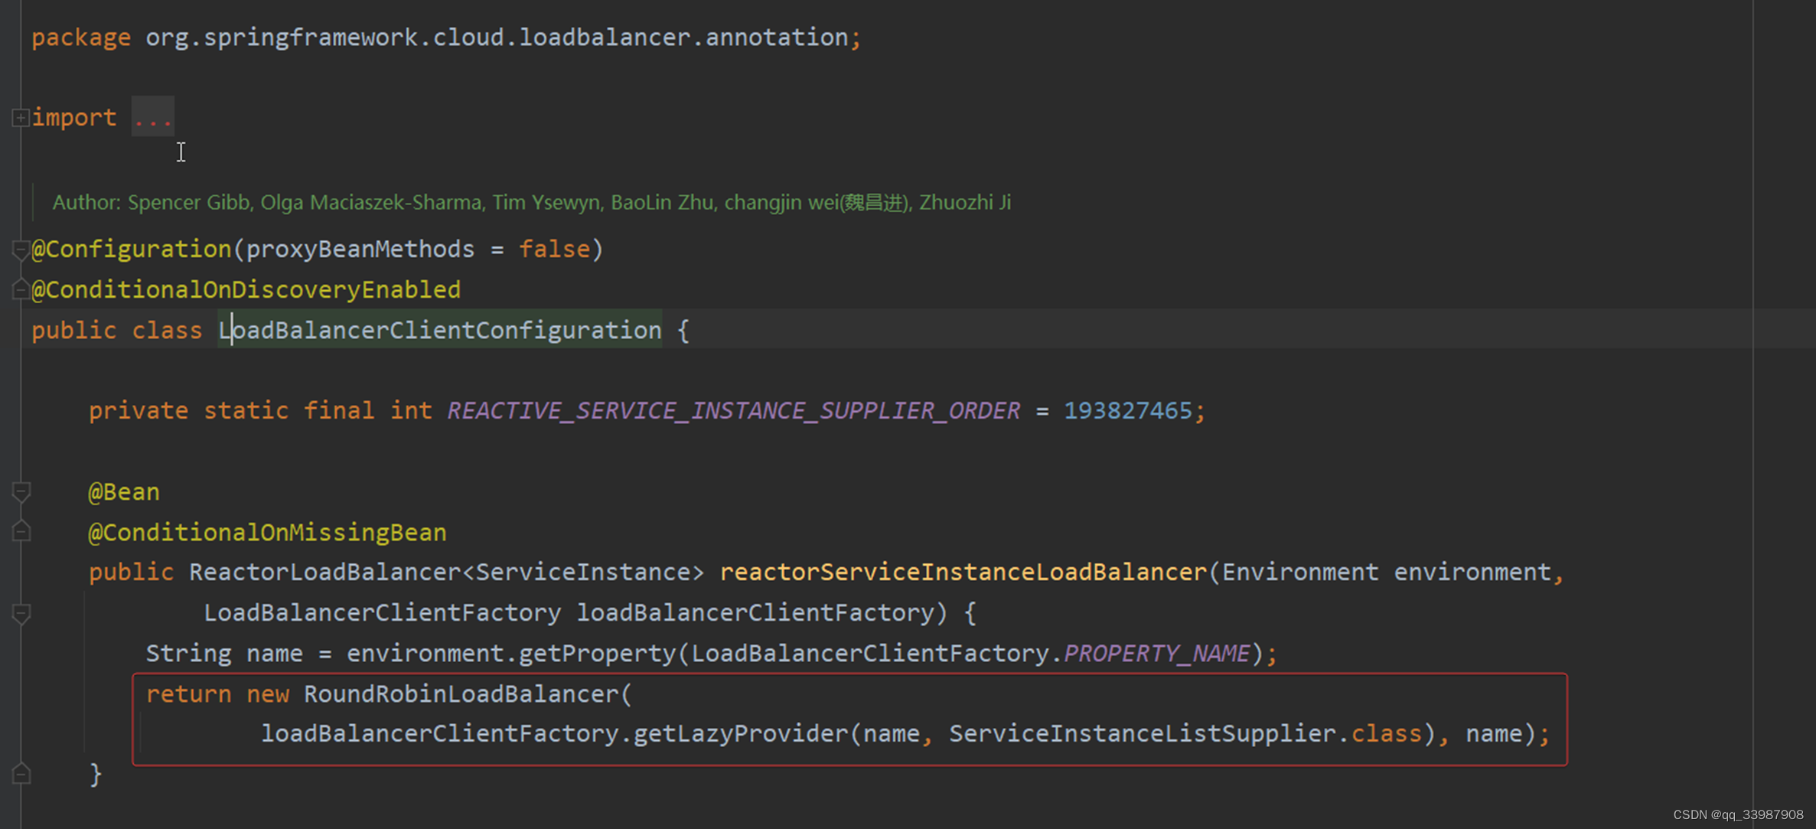Expand the collapsed import block plus icon
This screenshot has width=1816, height=829.
[x=21, y=118]
